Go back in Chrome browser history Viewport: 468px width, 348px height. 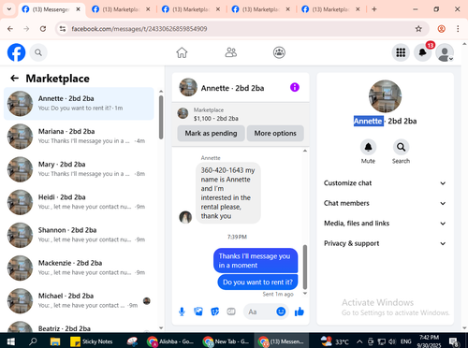tap(10, 29)
